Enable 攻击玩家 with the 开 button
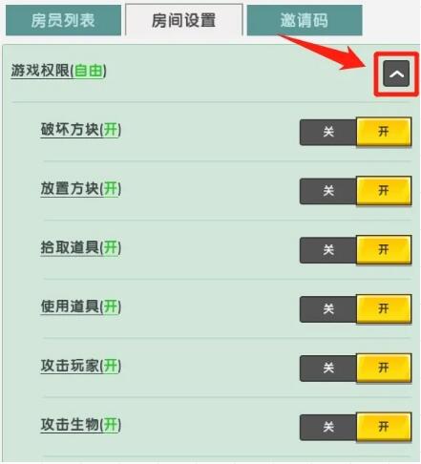The image size is (421, 464). [384, 368]
